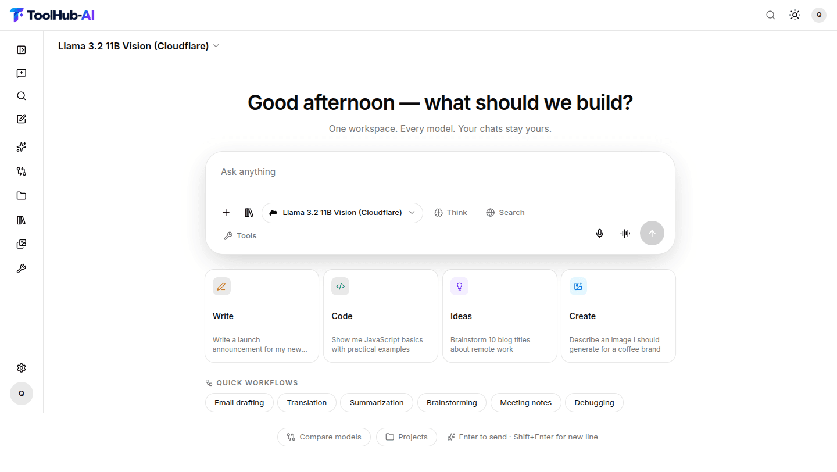Open the bottom-left Q profile avatar
Viewport: 837px width, 472px height.
22,394
